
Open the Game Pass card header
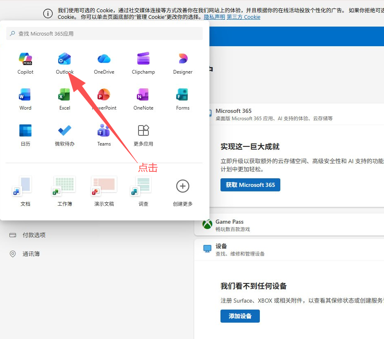289,225
